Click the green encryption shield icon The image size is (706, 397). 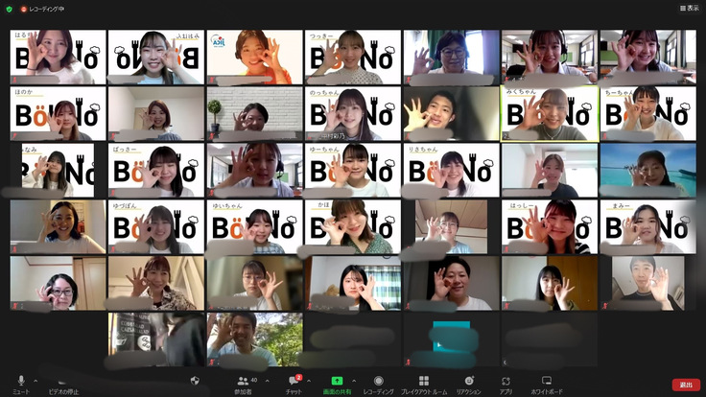[x=9, y=9]
